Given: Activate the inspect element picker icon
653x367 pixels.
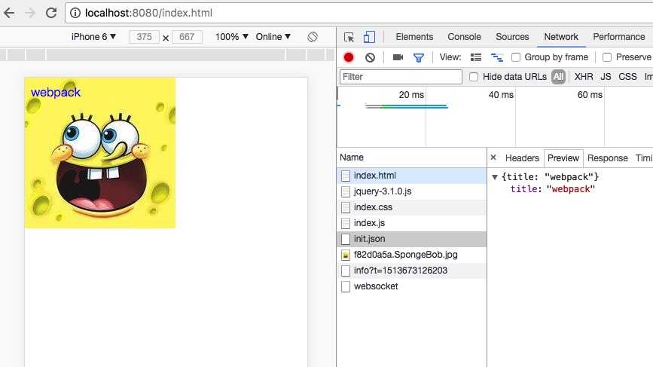Looking at the screenshot, I should 349,37.
